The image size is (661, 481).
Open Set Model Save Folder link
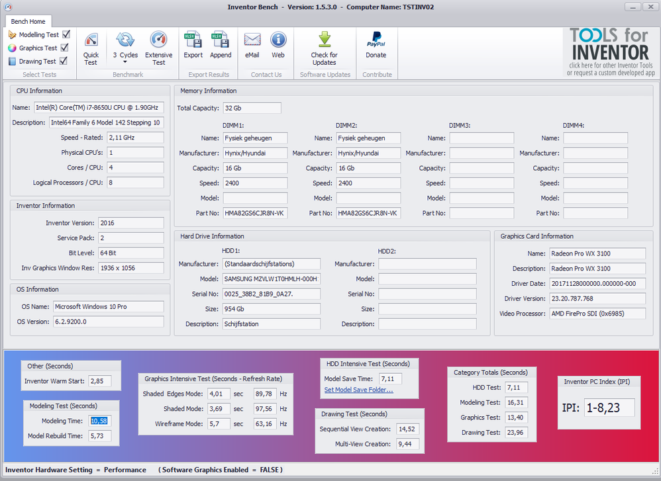point(358,390)
